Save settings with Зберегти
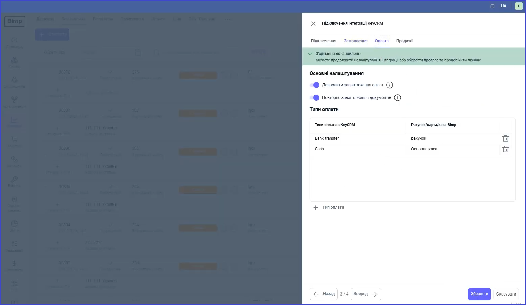This screenshot has height=305, width=526. [479, 294]
